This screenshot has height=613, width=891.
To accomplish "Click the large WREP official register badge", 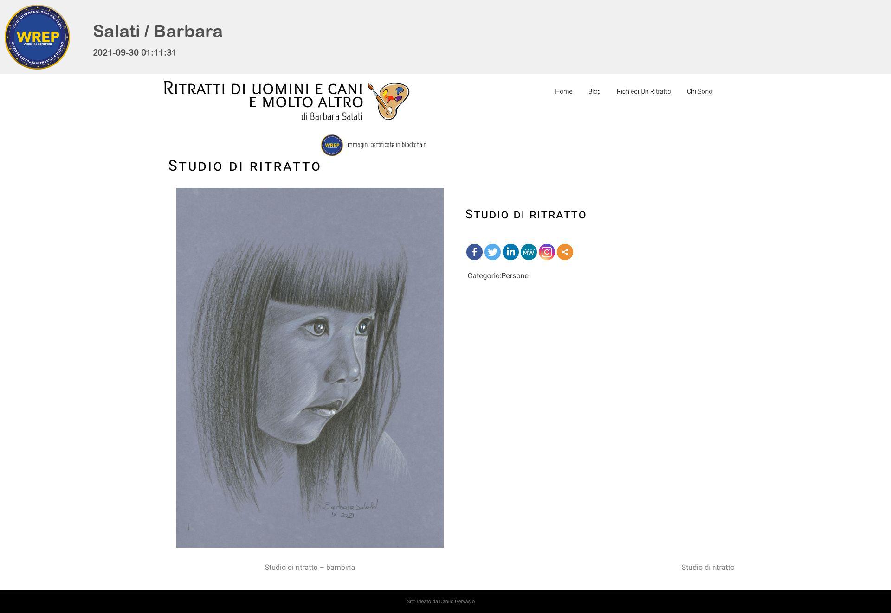I will 37,37.
